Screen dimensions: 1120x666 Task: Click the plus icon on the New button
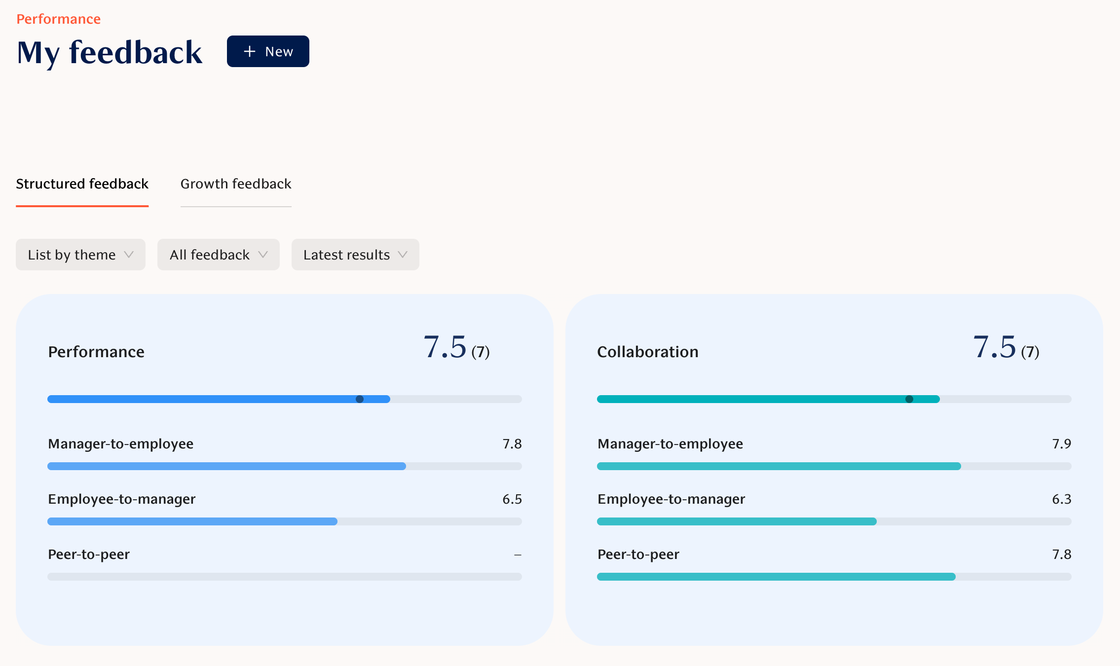click(250, 51)
